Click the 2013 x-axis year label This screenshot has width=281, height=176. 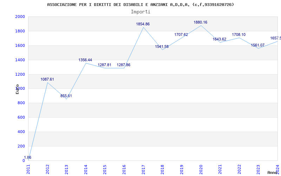pyautogui.click(x=66, y=170)
